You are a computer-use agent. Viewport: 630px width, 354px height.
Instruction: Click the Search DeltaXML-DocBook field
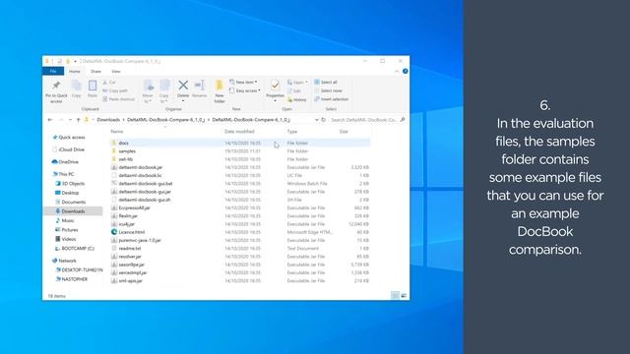[367, 120]
